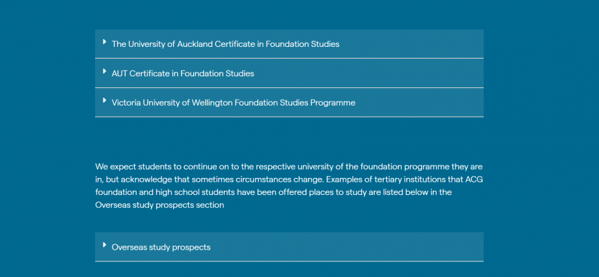Expand AUT Certificate in Foundation Studies section

tap(289, 73)
